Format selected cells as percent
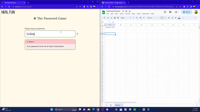Viewport: 200px width, 112px height. point(133,18)
